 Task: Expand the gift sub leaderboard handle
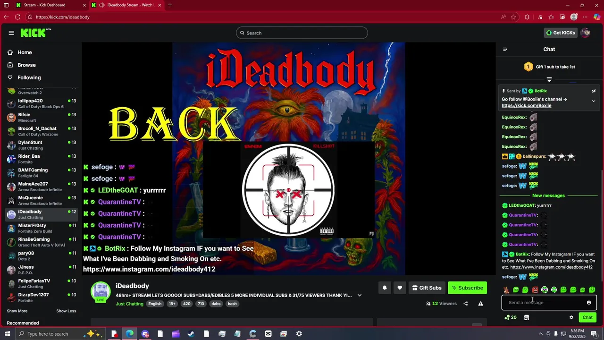pyautogui.click(x=549, y=79)
